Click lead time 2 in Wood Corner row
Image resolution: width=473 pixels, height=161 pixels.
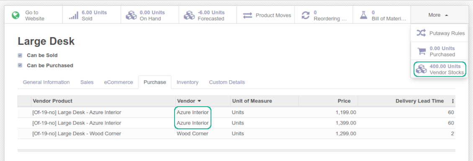pos(452,133)
